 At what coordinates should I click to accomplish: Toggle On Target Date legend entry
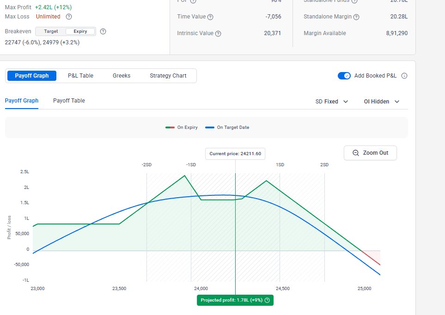point(227,127)
